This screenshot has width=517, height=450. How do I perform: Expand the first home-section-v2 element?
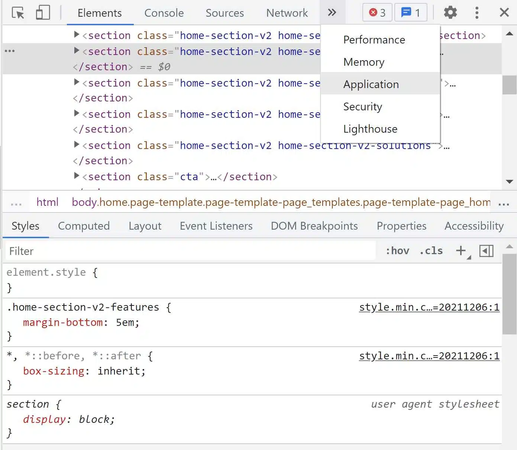pos(77,35)
